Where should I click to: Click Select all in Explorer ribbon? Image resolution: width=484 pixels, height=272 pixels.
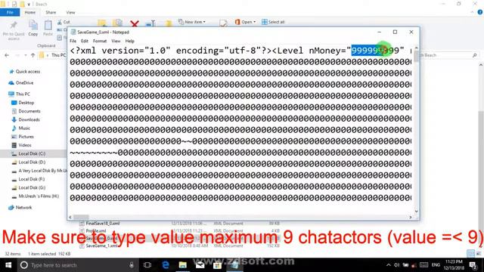273,22
